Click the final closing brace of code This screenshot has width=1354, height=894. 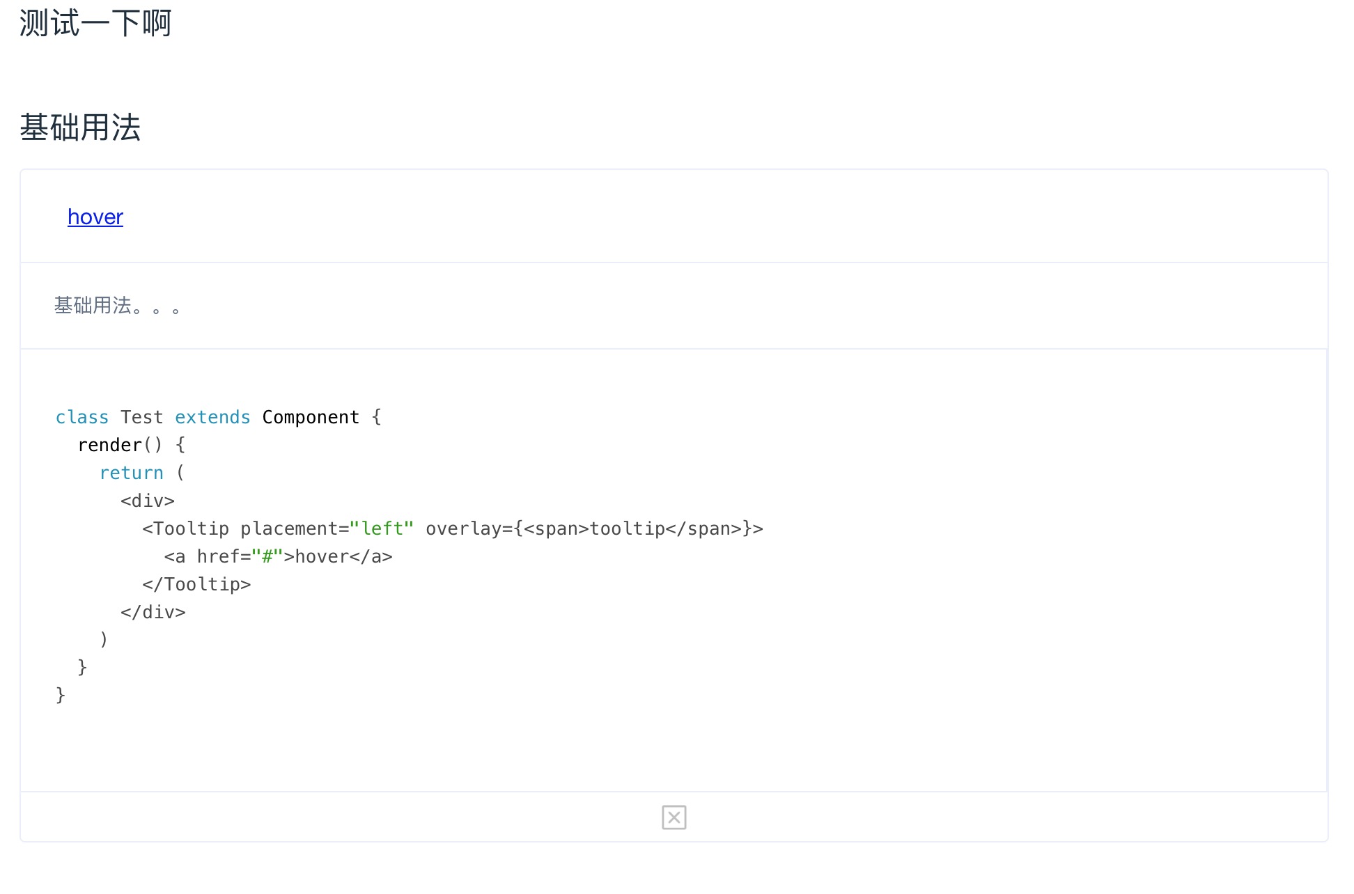61,695
